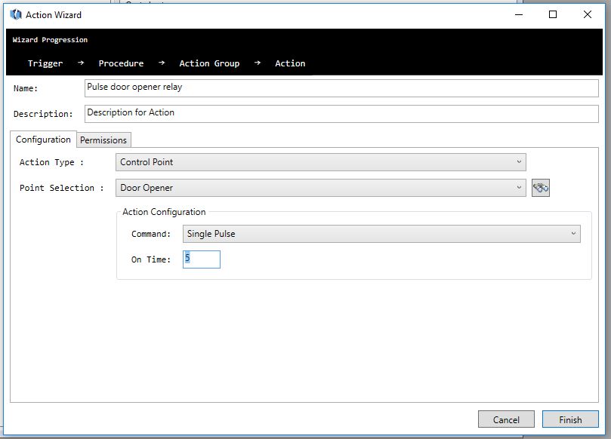
Task: Click the Point Selection label
Action: coord(62,188)
